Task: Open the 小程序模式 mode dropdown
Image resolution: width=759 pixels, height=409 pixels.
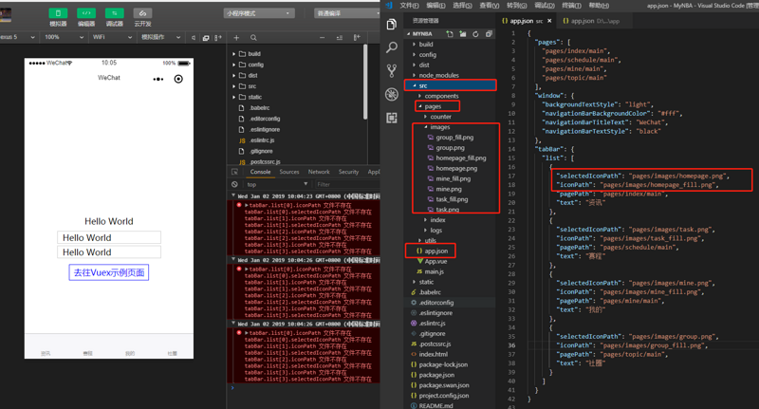Action: [258, 13]
